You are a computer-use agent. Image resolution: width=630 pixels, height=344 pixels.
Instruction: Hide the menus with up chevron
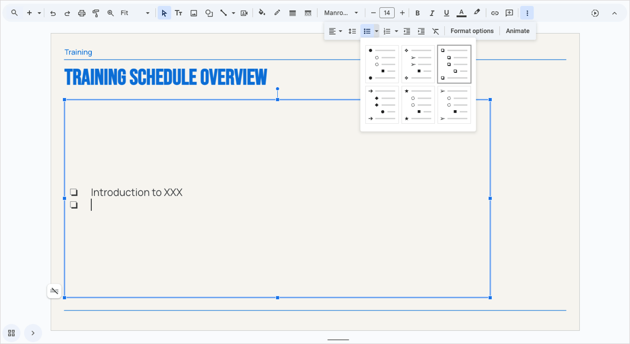coord(614,13)
